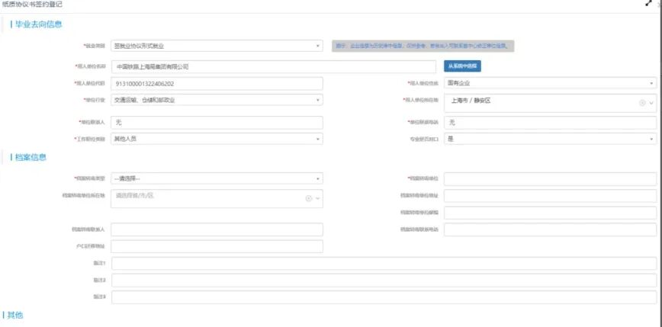Click the 备注1 remark input field

click(384, 263)
